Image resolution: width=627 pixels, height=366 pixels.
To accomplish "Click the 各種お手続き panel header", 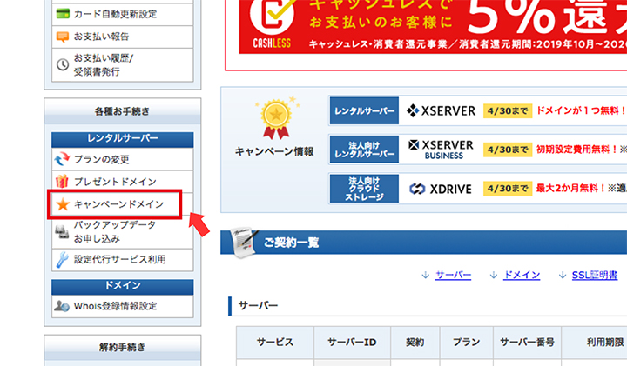I will [123, 111].
